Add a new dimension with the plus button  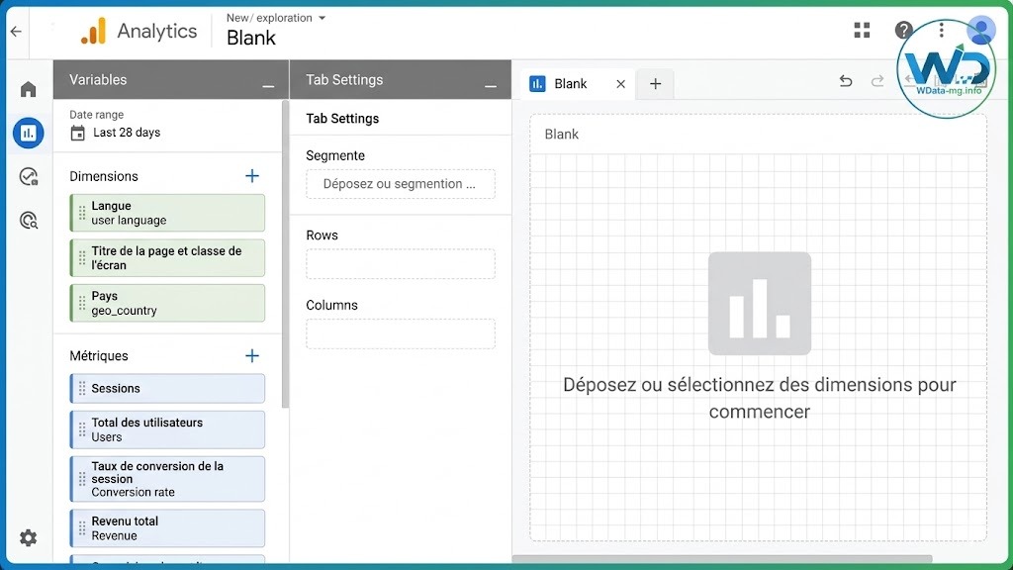[x=252, y=175]
